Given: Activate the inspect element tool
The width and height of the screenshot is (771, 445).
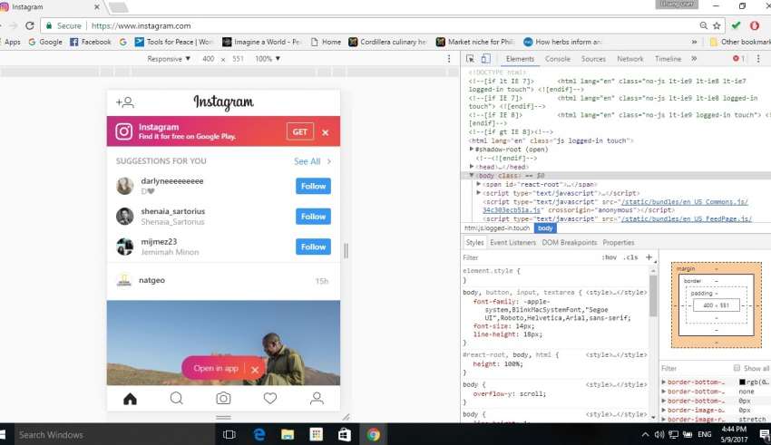Looking at the screenshot, I should click(x=470, y=58).
